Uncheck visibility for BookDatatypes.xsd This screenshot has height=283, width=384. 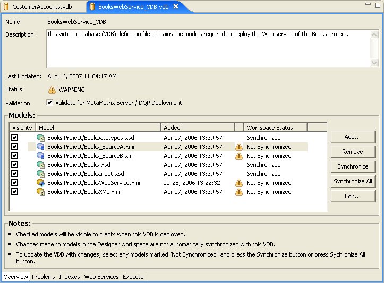pyautogui.click(x=15, y=138)
